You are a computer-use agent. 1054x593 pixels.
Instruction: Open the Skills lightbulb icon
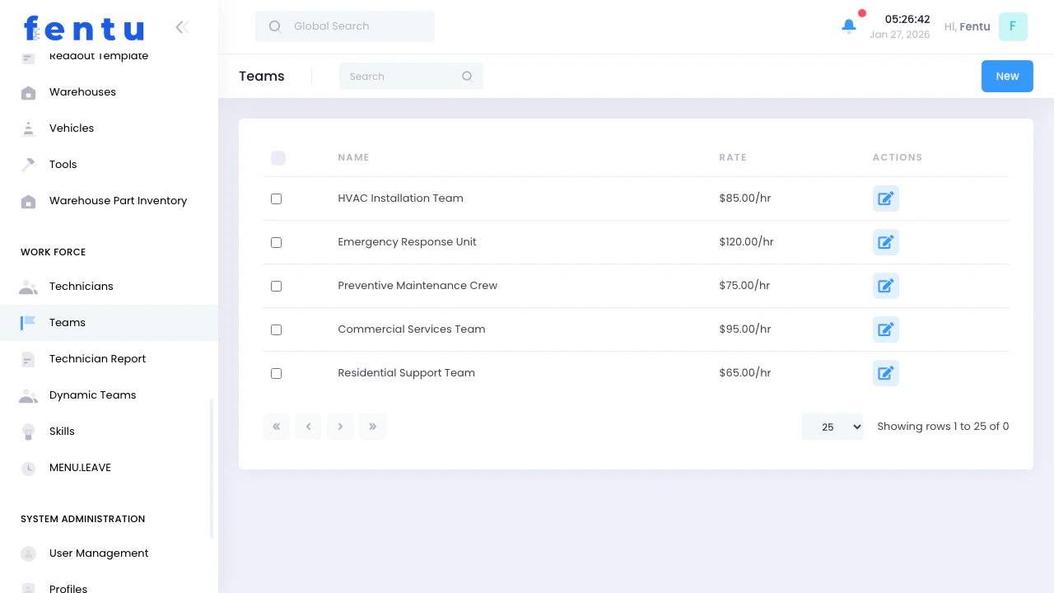28,431
